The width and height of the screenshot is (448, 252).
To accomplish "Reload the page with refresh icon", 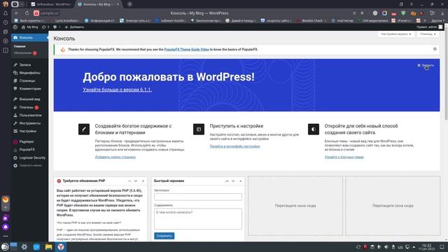I will [27, 13].
